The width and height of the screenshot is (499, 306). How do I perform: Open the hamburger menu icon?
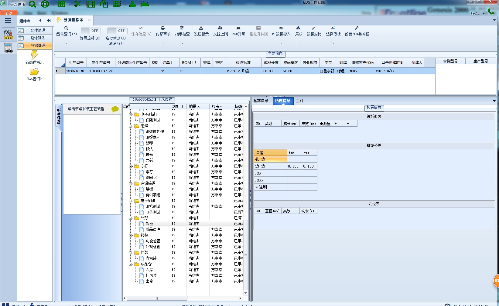[x=8, y=21]
